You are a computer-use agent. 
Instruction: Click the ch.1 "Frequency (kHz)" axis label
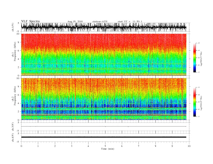coord(15,51)
